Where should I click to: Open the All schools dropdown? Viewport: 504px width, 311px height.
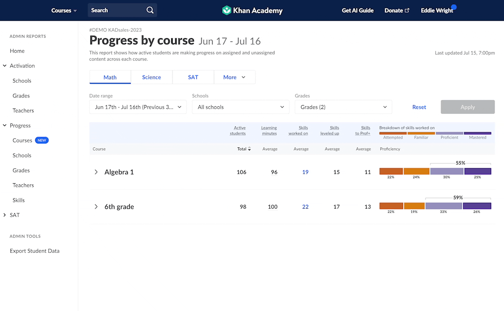coord(240,107)
